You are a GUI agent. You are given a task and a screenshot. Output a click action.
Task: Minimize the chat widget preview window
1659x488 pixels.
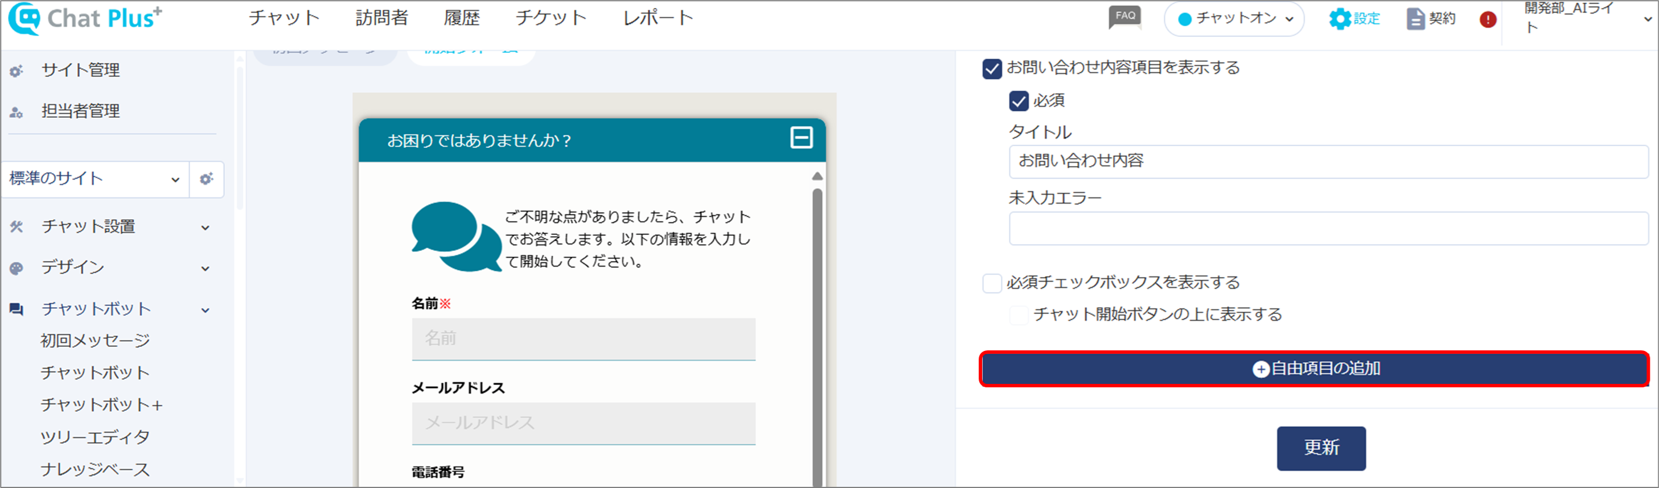tap(801, 138)
